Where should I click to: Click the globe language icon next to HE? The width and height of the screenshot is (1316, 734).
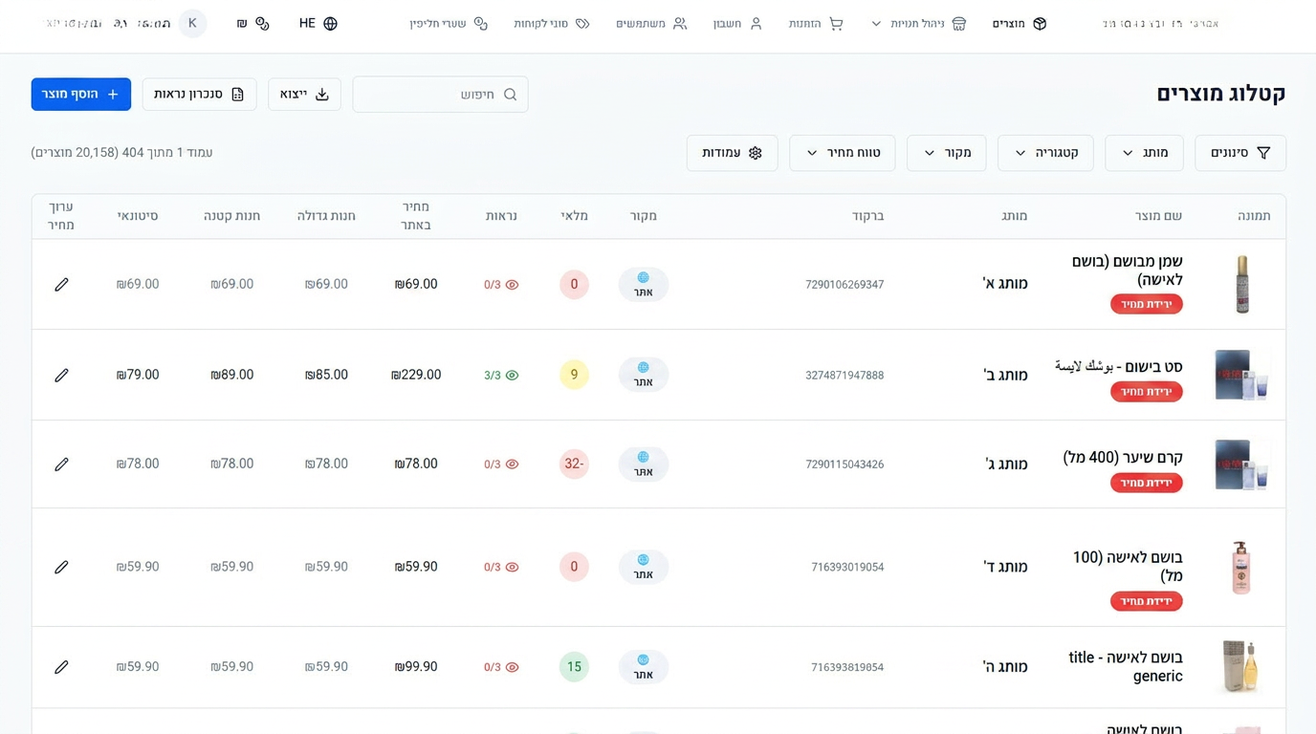coord(331,24)
